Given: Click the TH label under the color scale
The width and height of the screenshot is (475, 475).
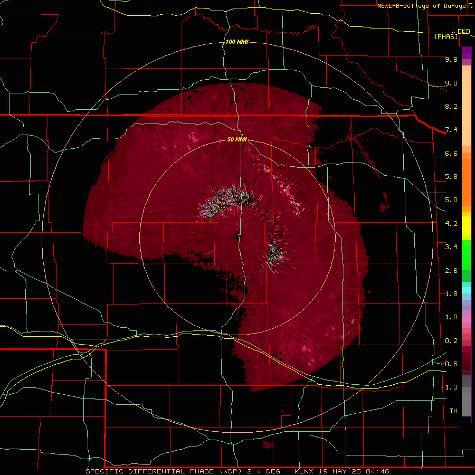Looking at the screenshot, I should [x=453, y=411].
